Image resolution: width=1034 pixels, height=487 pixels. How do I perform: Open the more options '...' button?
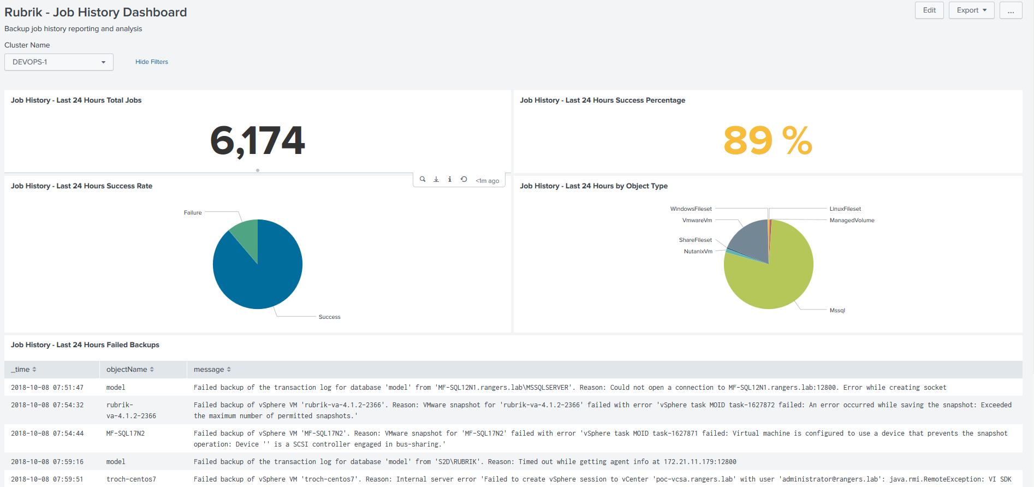(1011, 10)
